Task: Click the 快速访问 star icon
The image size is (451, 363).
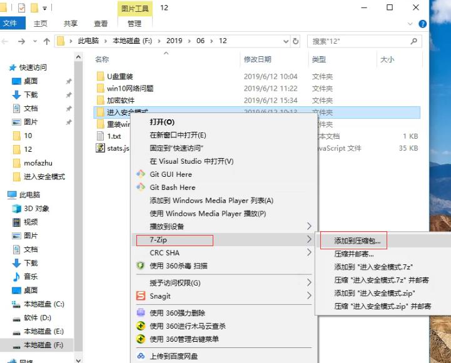Action: pos(13,67)
